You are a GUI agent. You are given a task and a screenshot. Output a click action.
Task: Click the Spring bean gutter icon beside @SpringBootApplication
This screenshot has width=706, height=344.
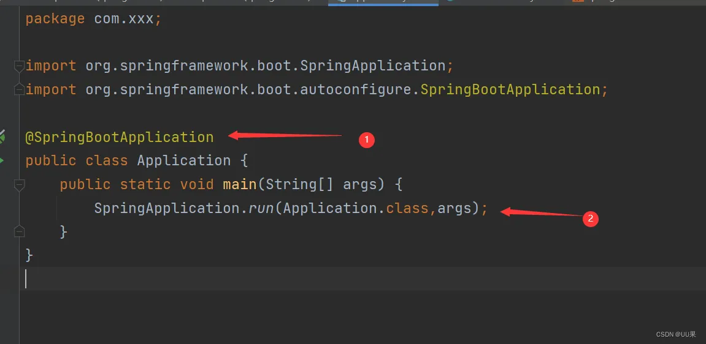pyautogui.click(x=2, y=136)
